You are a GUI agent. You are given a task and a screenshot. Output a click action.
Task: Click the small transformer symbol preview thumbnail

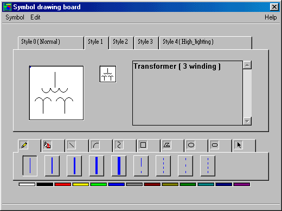pos(108,74)
